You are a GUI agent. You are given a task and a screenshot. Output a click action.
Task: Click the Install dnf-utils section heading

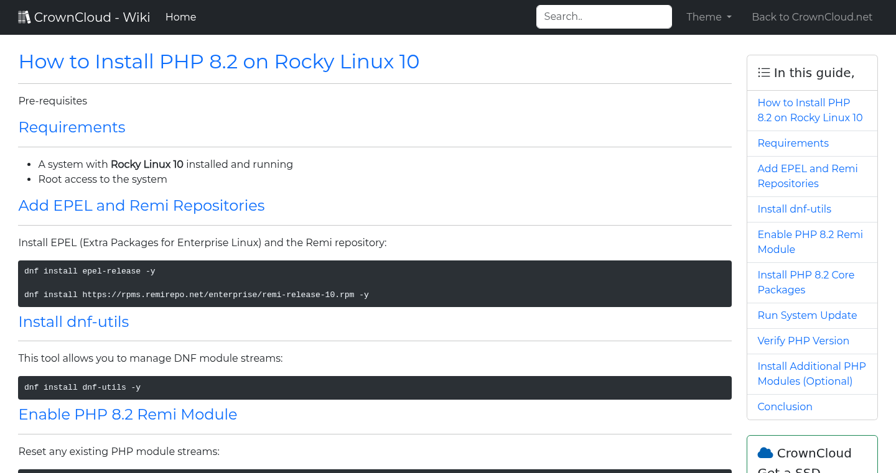(73, 322)
